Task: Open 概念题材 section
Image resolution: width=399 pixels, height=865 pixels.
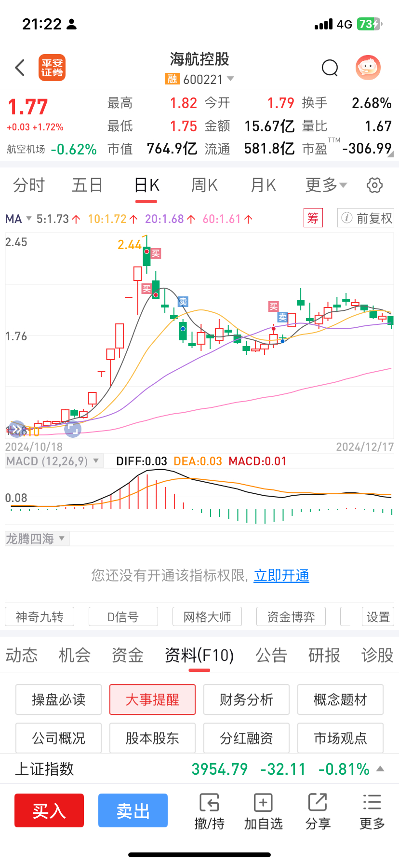Action: point(340,699)
